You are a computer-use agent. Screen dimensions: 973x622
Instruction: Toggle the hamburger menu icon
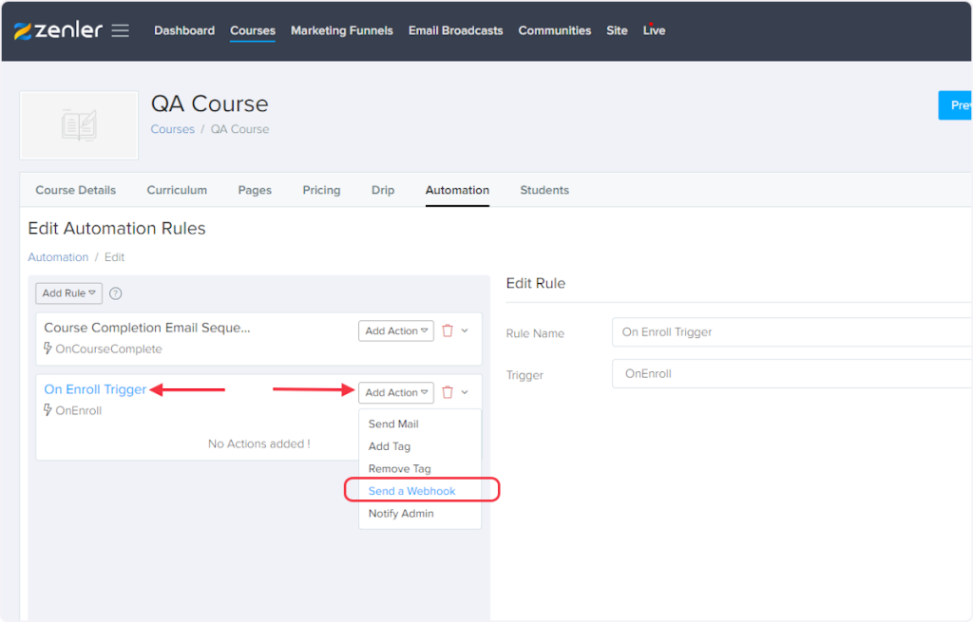pos(120,30)
